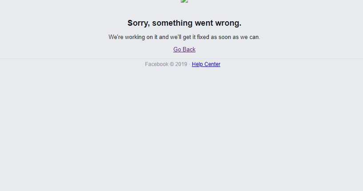Viewport: 363px width, 191px height.
Task: Click the broken image icon at top
Action: (x=184, y=1)
